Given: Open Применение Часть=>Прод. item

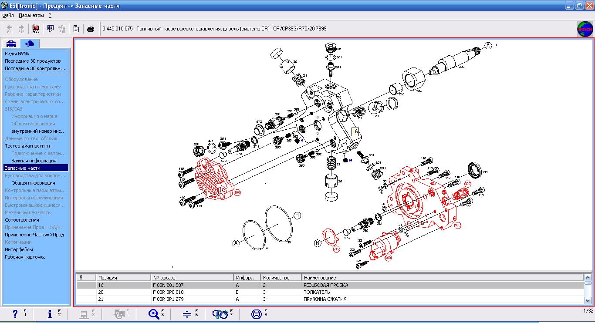Looking at the screenshot, I should (x=35, y=235).
